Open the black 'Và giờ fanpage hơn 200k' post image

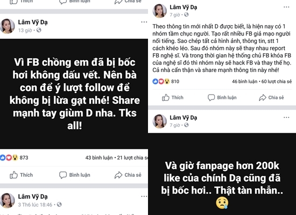tap(222, 174)
